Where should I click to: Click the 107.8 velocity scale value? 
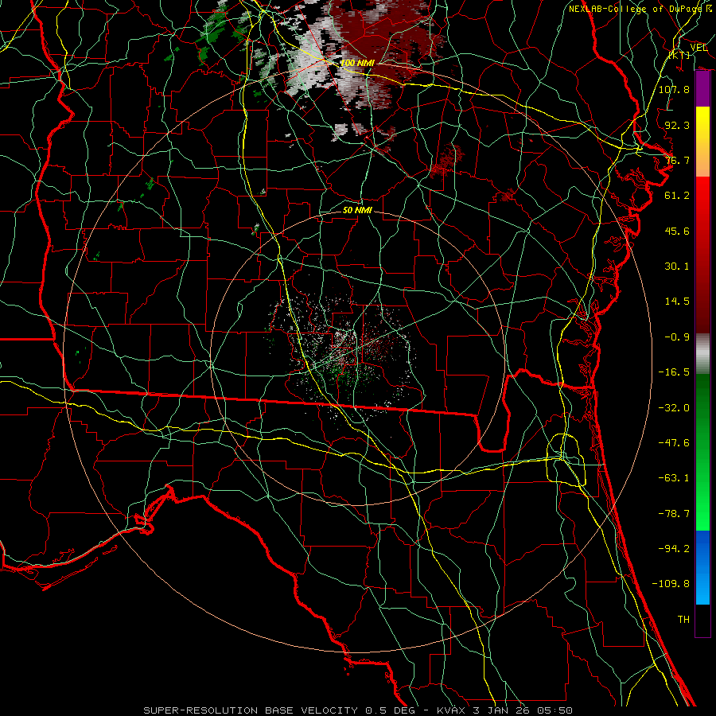pyautogui.click(x=674, y=89)
